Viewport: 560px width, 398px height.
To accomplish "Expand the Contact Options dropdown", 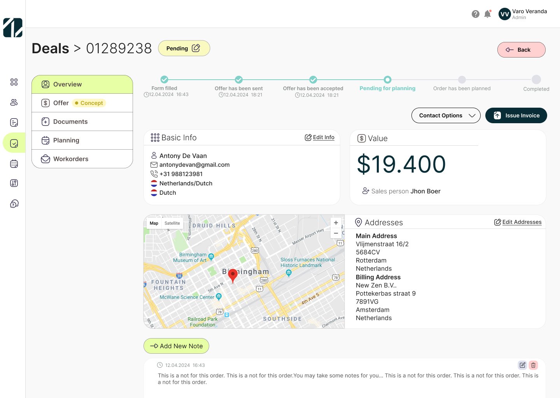I will coord(446,115).
